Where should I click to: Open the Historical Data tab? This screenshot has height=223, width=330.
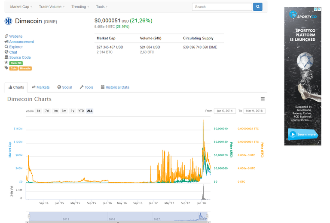[x=115, y=87]
